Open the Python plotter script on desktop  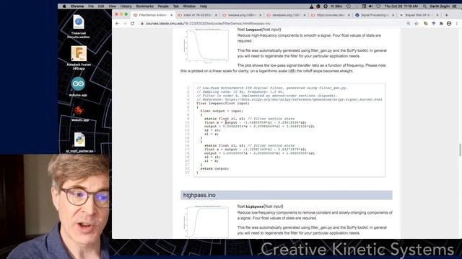(79, 142)
